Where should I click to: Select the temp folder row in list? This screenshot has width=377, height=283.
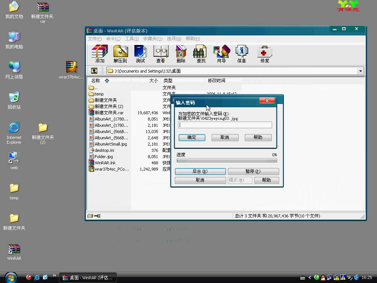(99, 94)
